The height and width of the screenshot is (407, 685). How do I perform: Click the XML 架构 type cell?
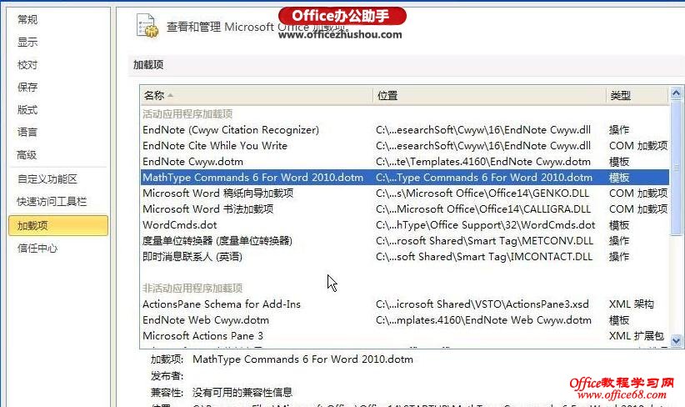(x=632, y=304)
